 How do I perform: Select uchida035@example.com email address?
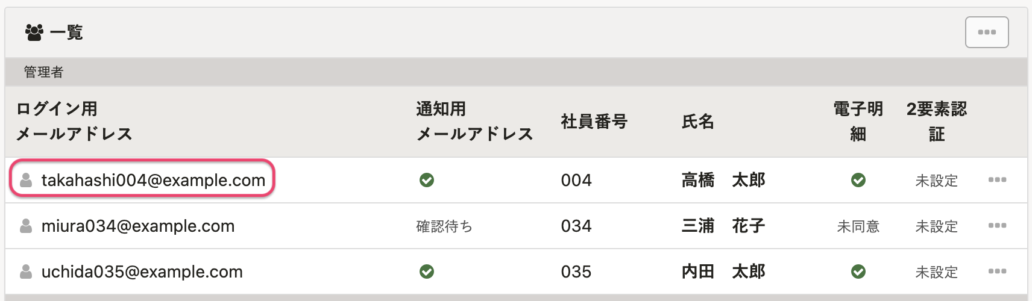tap(142, 272)
